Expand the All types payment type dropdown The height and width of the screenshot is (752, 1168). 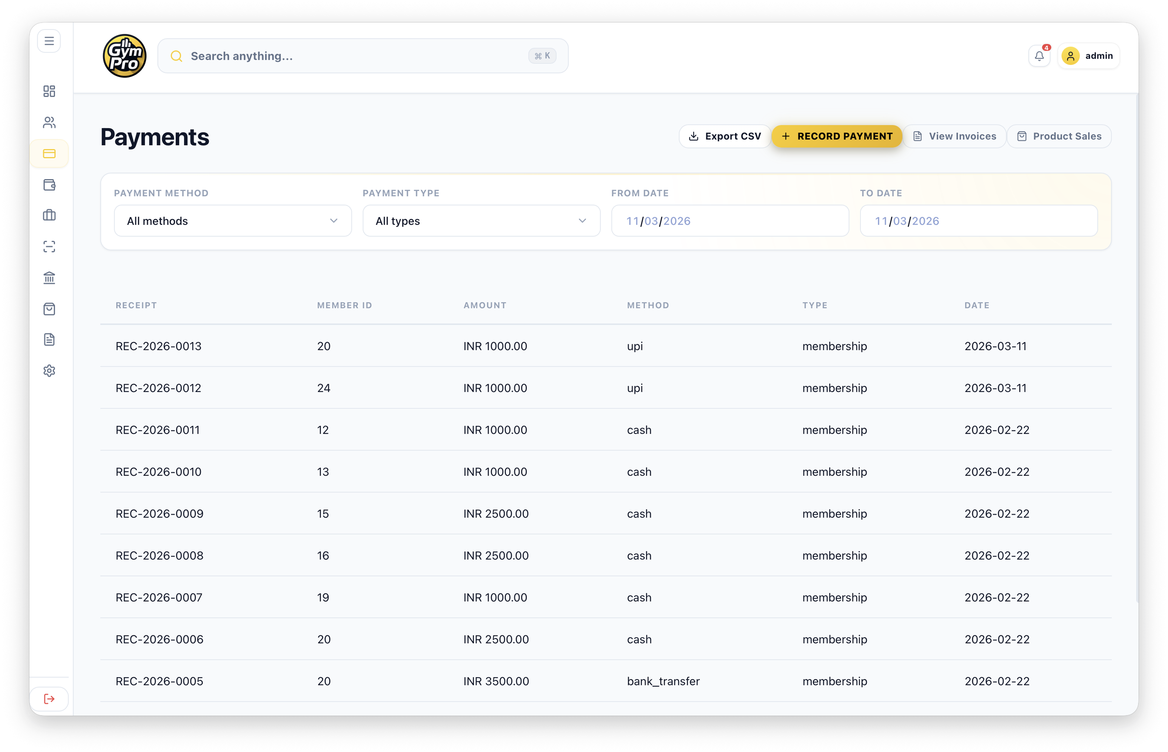(x=481, y=221)
